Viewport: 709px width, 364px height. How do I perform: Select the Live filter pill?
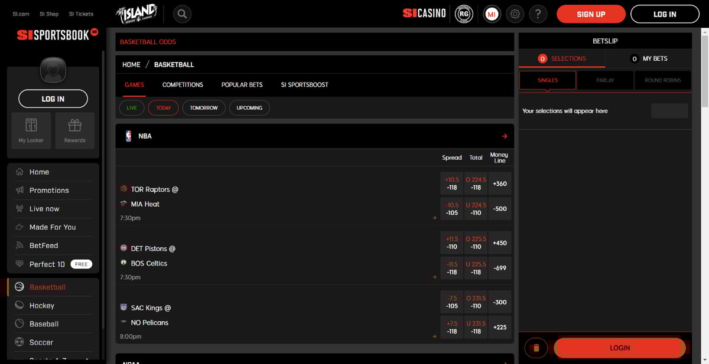(x=131, y=108)
